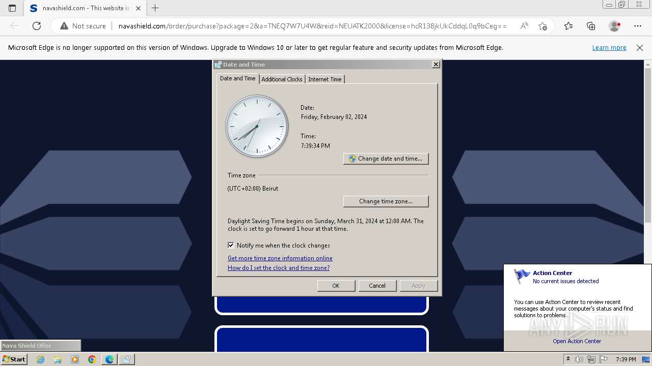Cancel the Date and Time dialog
This screenshot has width=652, height=366.
click(377, 286)
